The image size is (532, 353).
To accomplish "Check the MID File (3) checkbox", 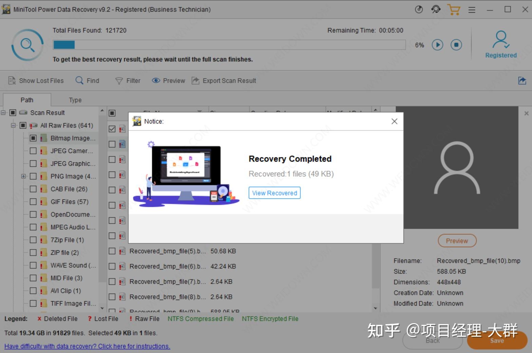I will pos(33,278).
